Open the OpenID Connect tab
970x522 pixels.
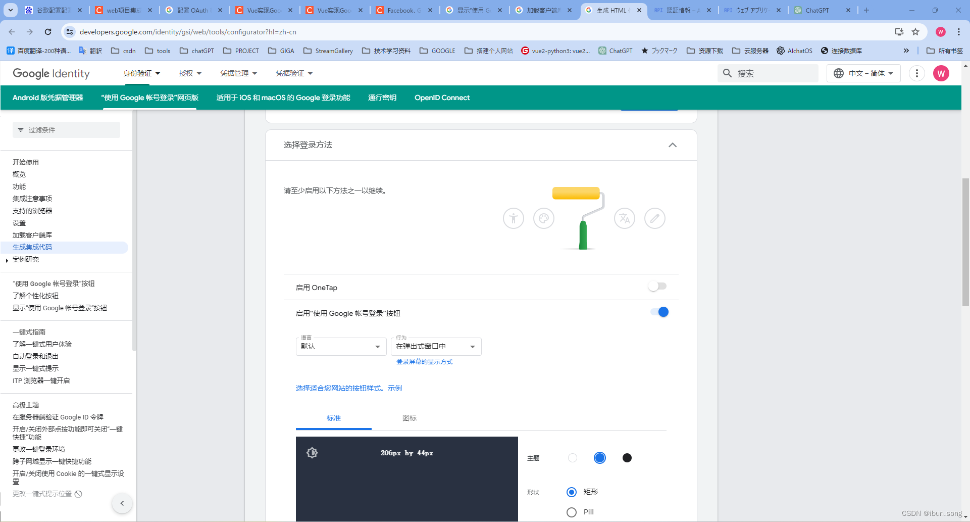(442, 98)
